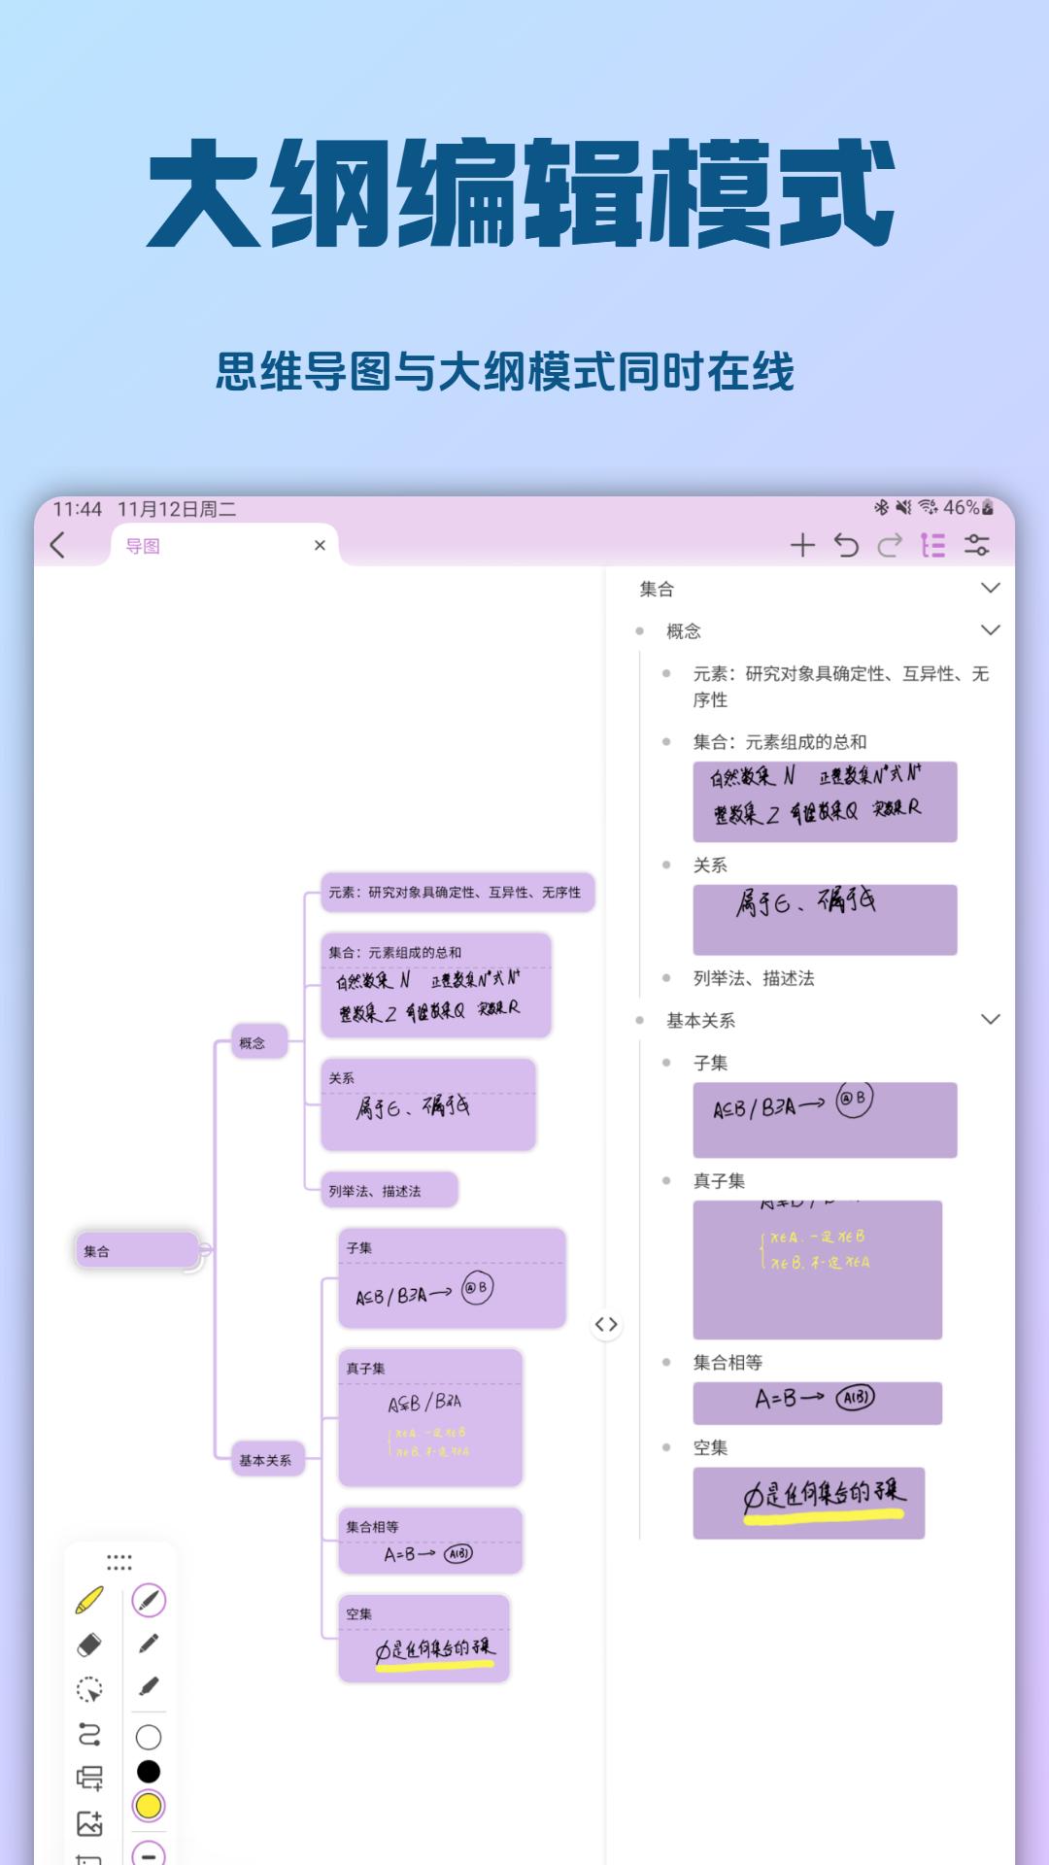
Task: Switch to the pencil pen style
Action: 149,1644
